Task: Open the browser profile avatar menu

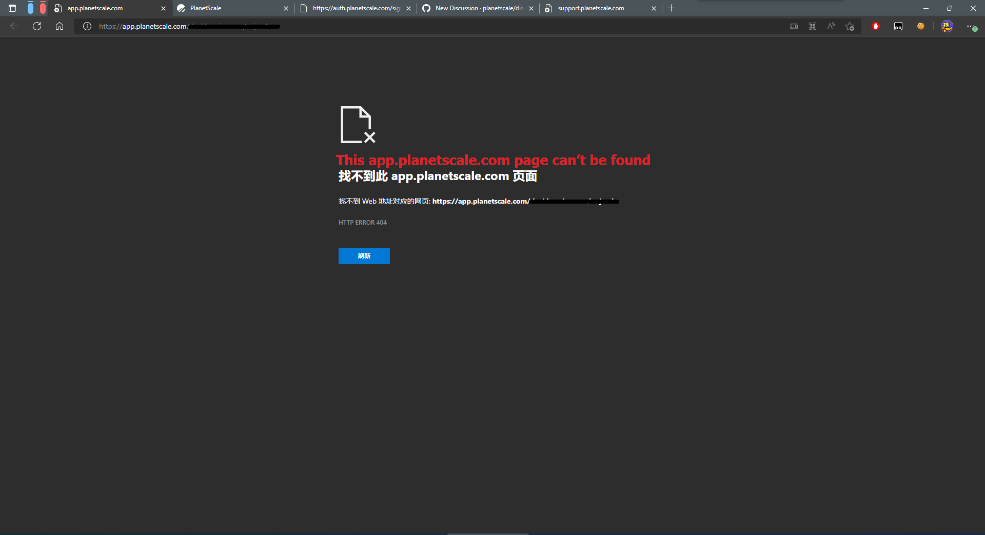Action: pos(947,26)
